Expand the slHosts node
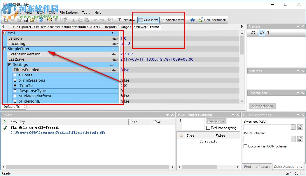This screenshot has width=306, height=176. click(x=15, y=75)
